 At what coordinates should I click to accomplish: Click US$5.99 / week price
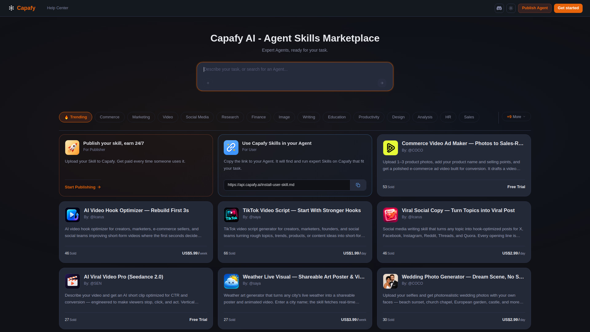pos(195,253)
